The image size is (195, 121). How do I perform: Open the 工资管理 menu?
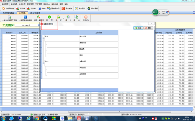(38, 4)
